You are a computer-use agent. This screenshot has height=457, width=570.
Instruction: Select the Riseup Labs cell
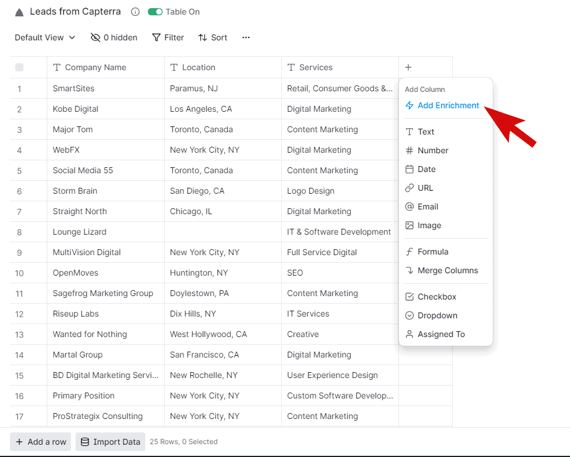(106, 314)
